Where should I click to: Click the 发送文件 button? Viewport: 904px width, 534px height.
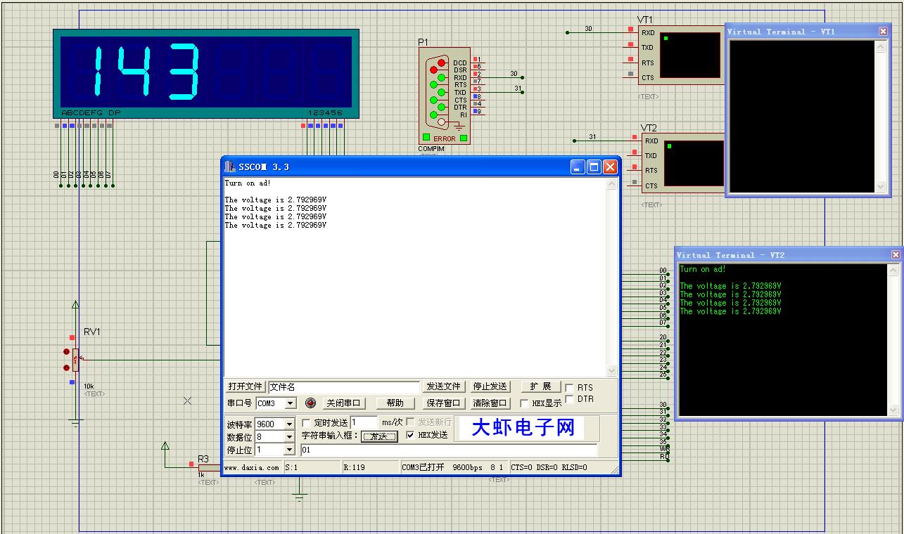[444, 386]
